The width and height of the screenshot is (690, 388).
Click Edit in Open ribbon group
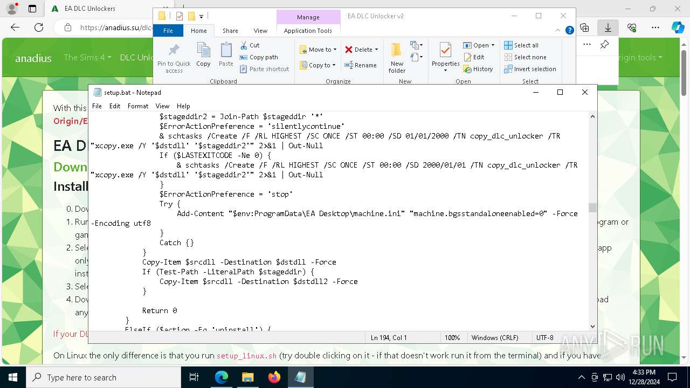pyautogui.click(x=474, y=57)
